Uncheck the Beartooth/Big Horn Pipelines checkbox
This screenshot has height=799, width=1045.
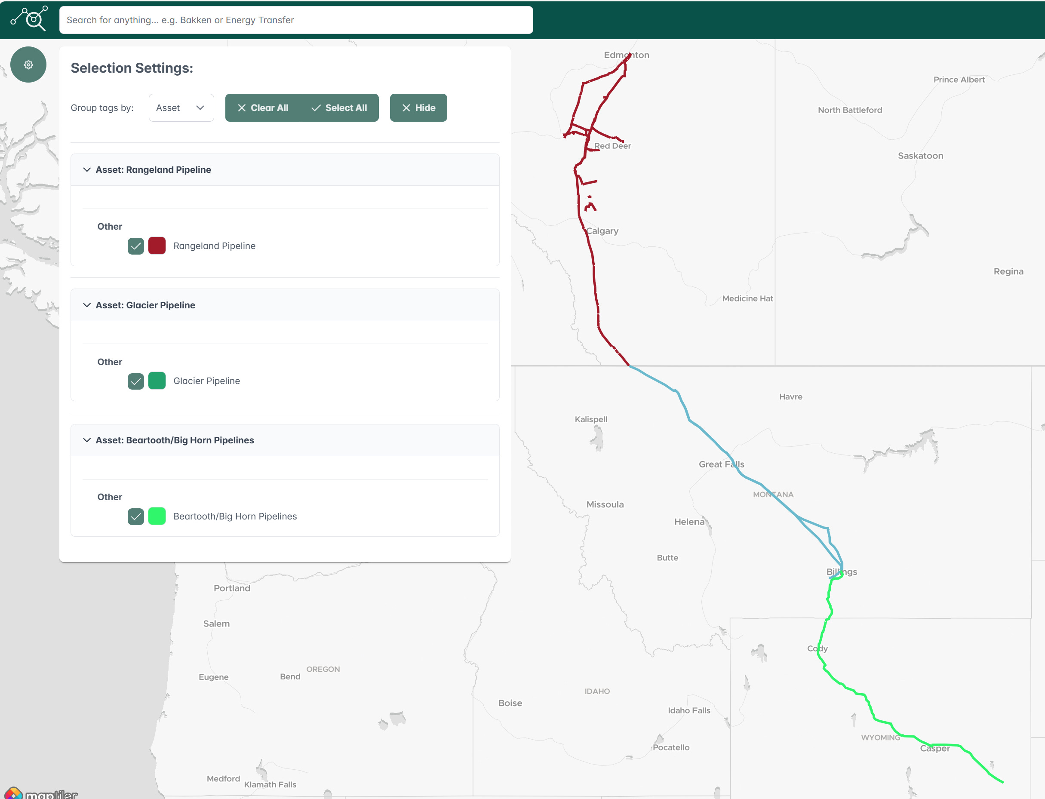coord(135,516)
